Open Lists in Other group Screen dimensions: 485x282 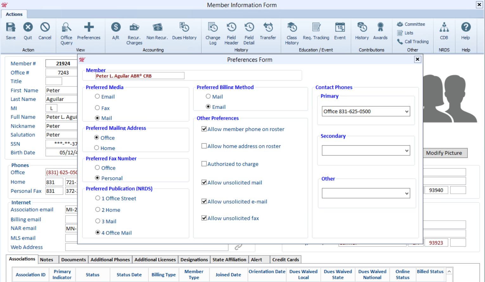tap(405, 33)
